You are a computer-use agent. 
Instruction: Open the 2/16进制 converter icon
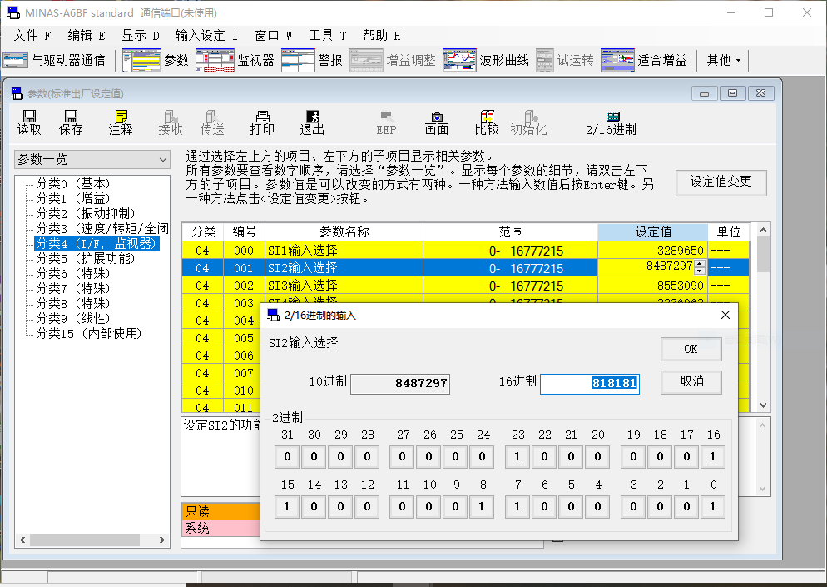[x=612, y=122]
